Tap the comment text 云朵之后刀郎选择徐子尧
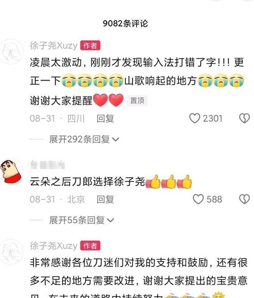254x298 pixels. click(87, 182)
